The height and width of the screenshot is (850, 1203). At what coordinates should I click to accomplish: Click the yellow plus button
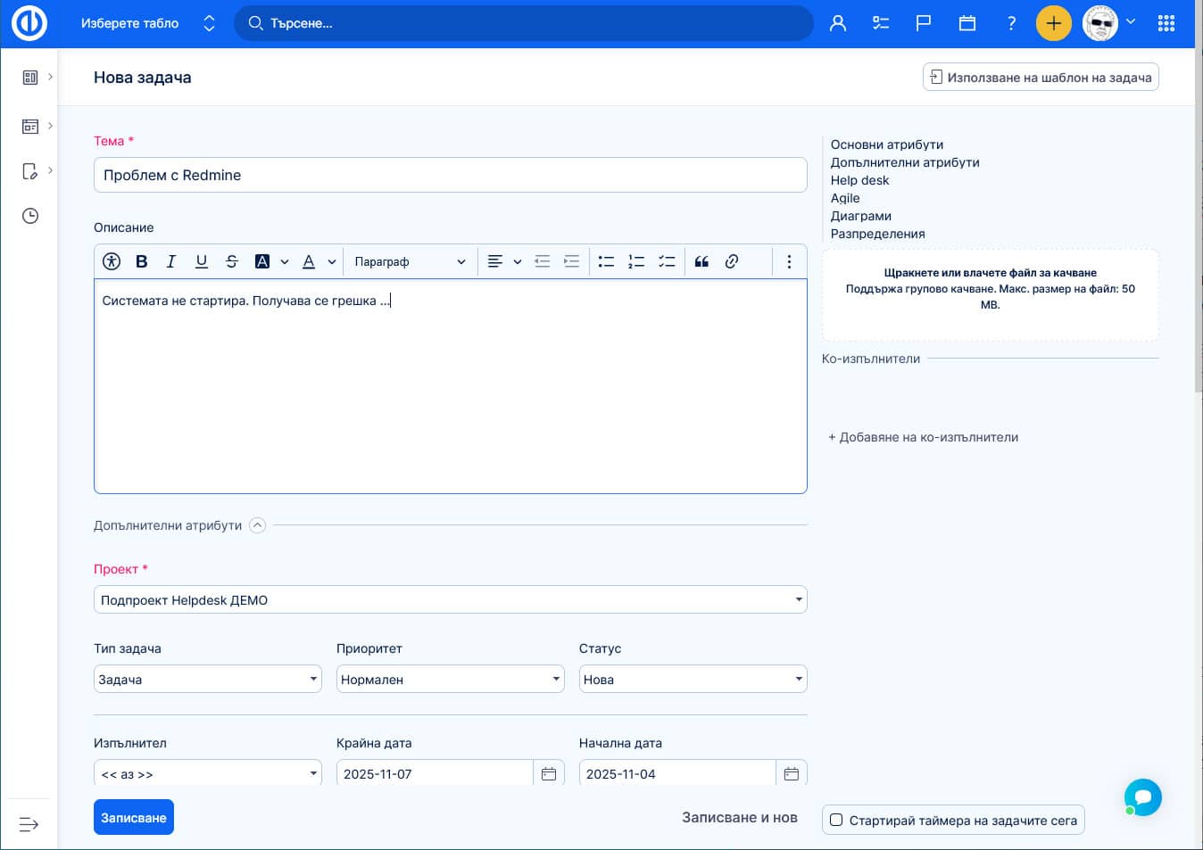[x=1054, y=23]
